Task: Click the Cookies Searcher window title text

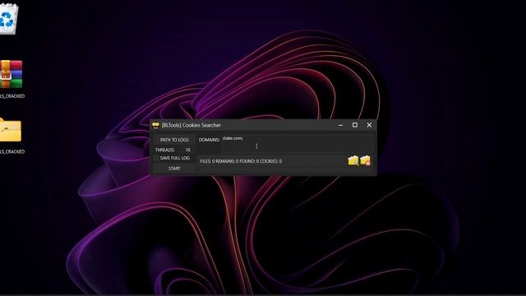Action: coord(191,125)
